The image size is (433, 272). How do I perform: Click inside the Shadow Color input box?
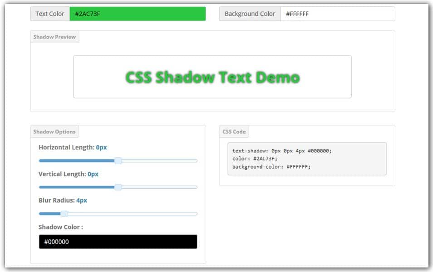[118, 242]
